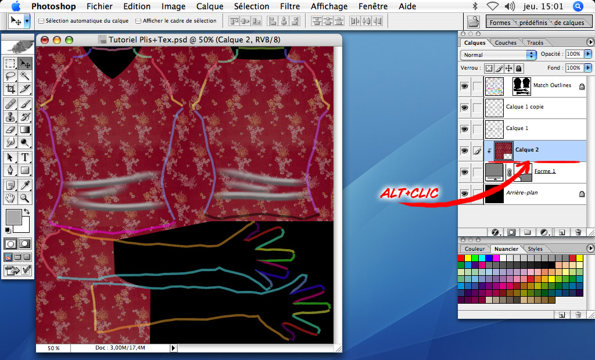Select the Crop tool
Viewport: 595px width, 360px height.
point(10,89)
